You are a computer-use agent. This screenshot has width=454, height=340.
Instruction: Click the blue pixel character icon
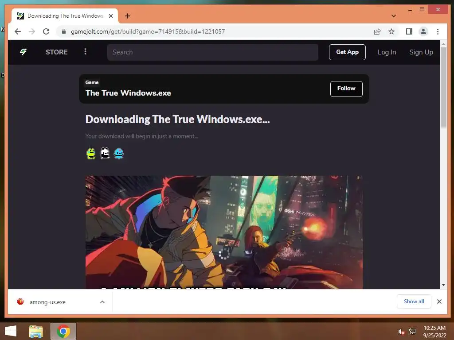point(119,154)
